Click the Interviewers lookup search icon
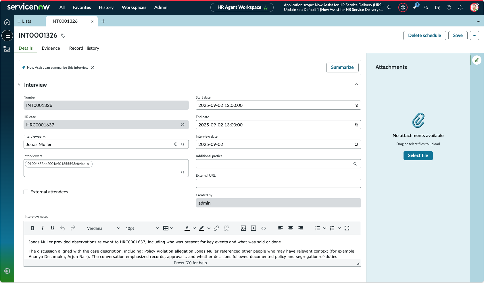This screenshot has width=484, height=283. point(183,172)
